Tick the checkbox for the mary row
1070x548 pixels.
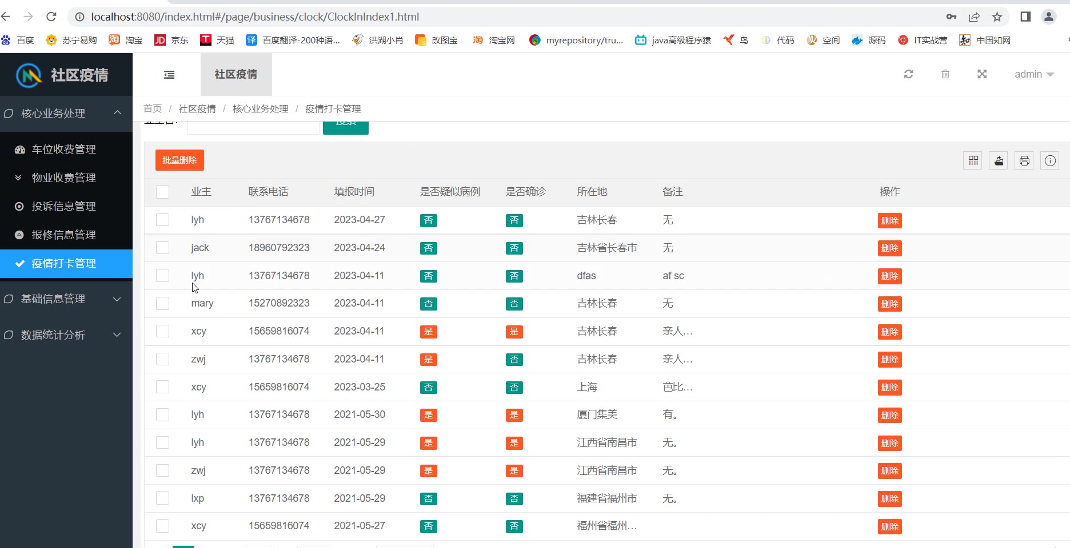163,303
